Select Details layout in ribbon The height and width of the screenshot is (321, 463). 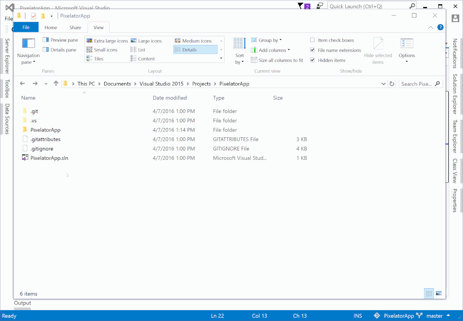pyautogui.click(x=195, y=50)
